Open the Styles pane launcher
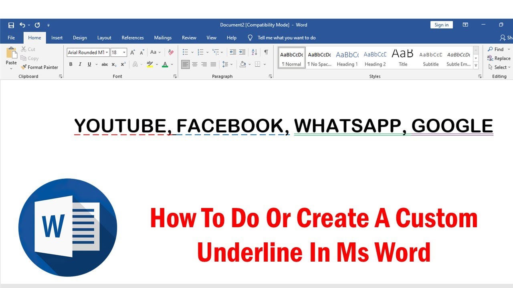This screenshot has width=513, height=288. coord(480,76)
